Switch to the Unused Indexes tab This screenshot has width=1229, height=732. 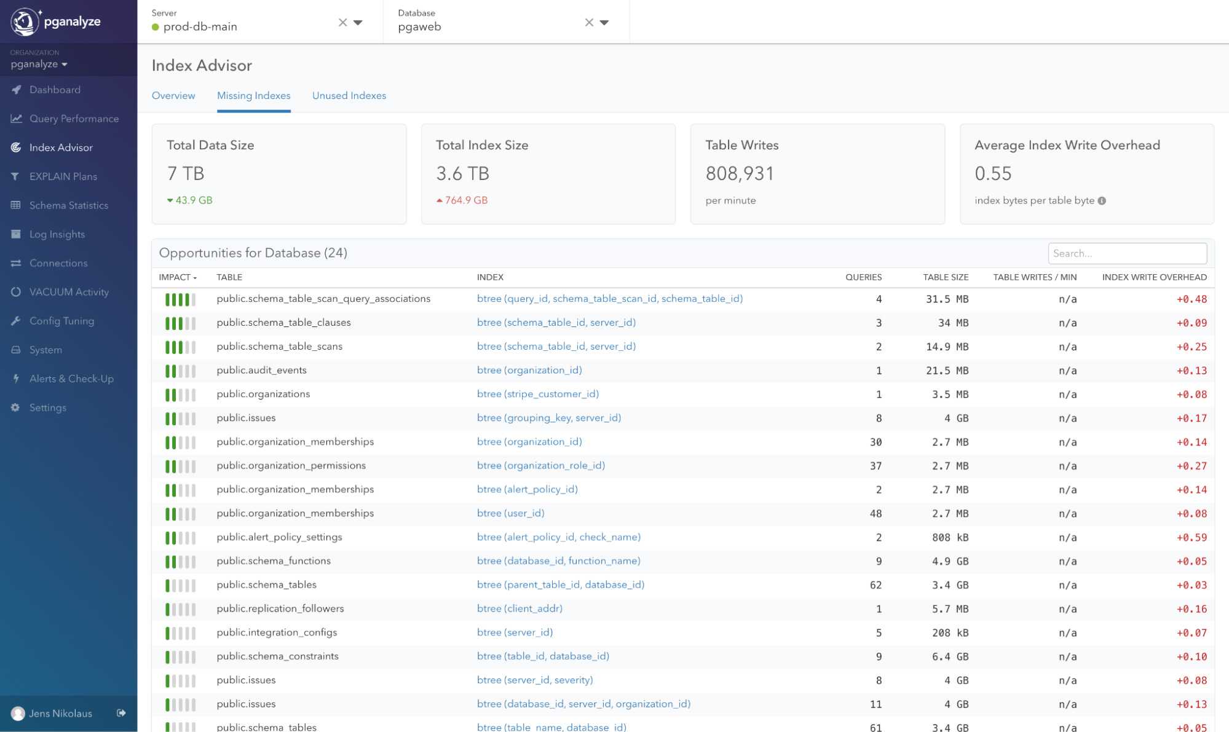point(349,95)
